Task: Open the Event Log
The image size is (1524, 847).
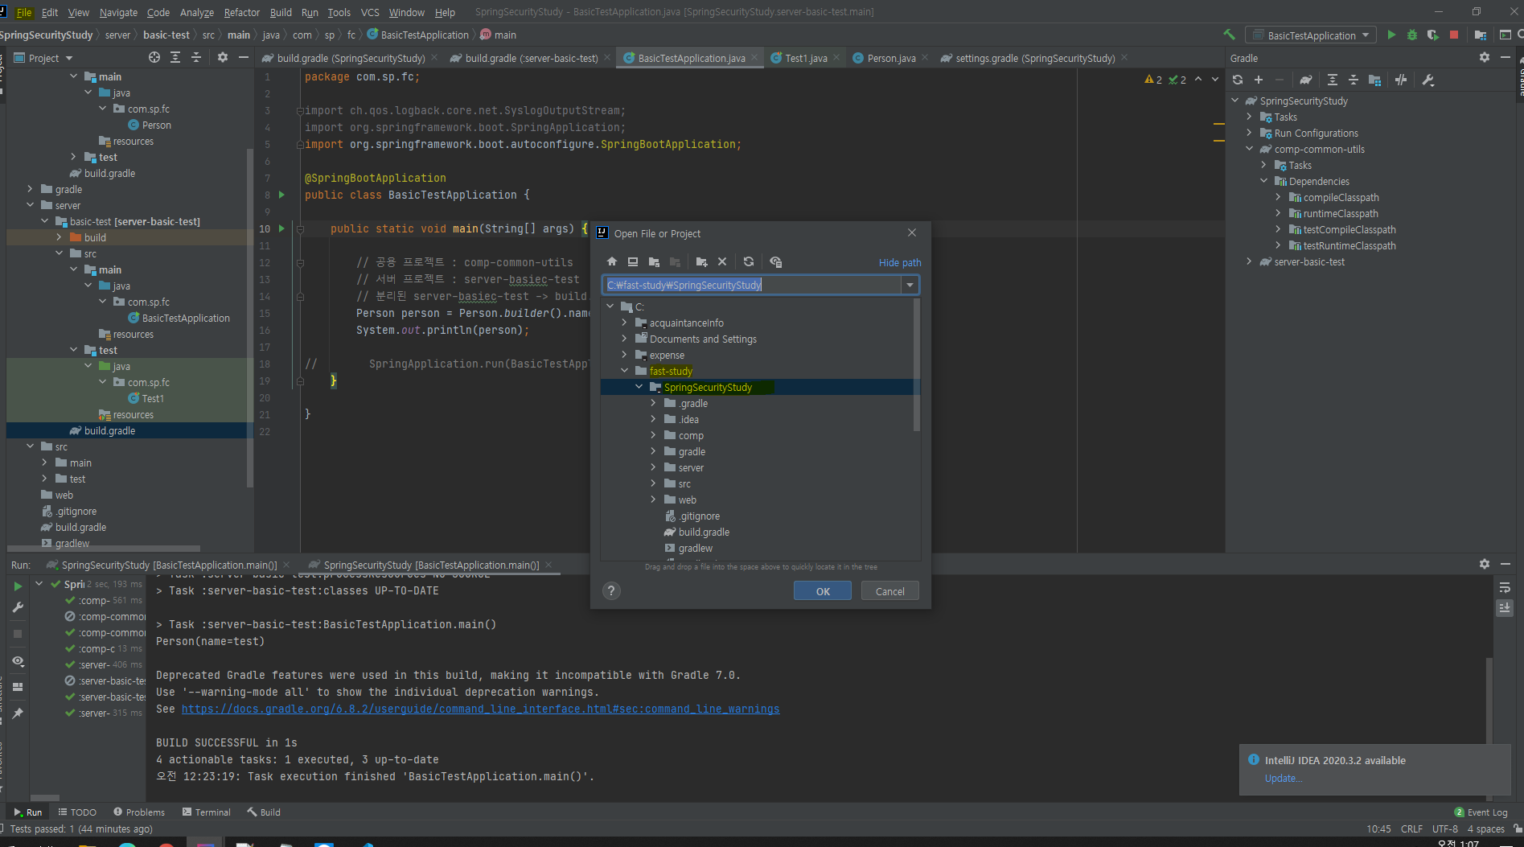Action: click(1481, 812)
